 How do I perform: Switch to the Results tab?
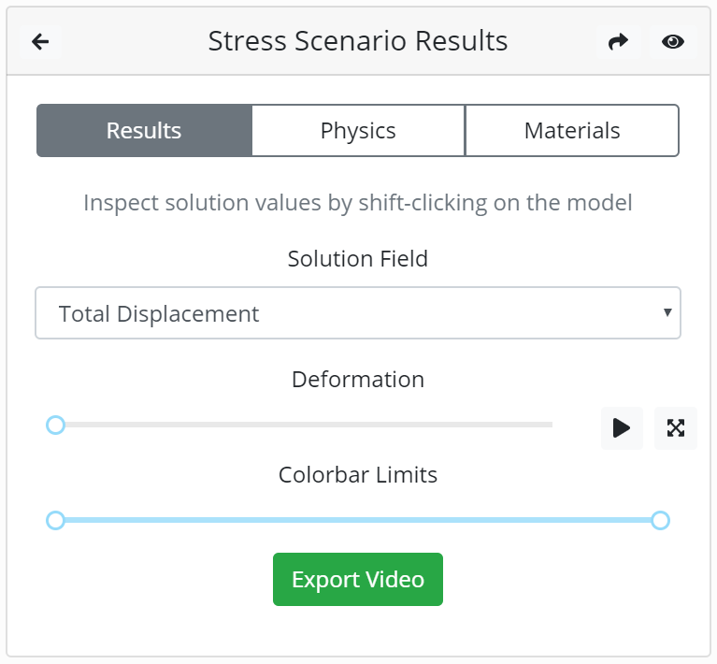coord(144,130)
